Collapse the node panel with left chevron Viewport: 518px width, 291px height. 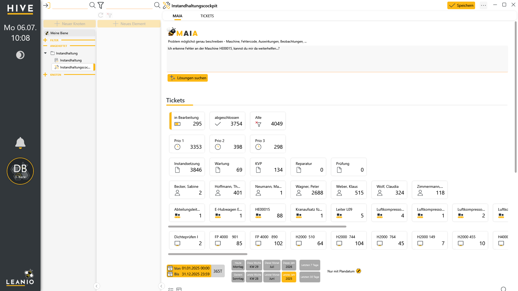tap(97, 286)
